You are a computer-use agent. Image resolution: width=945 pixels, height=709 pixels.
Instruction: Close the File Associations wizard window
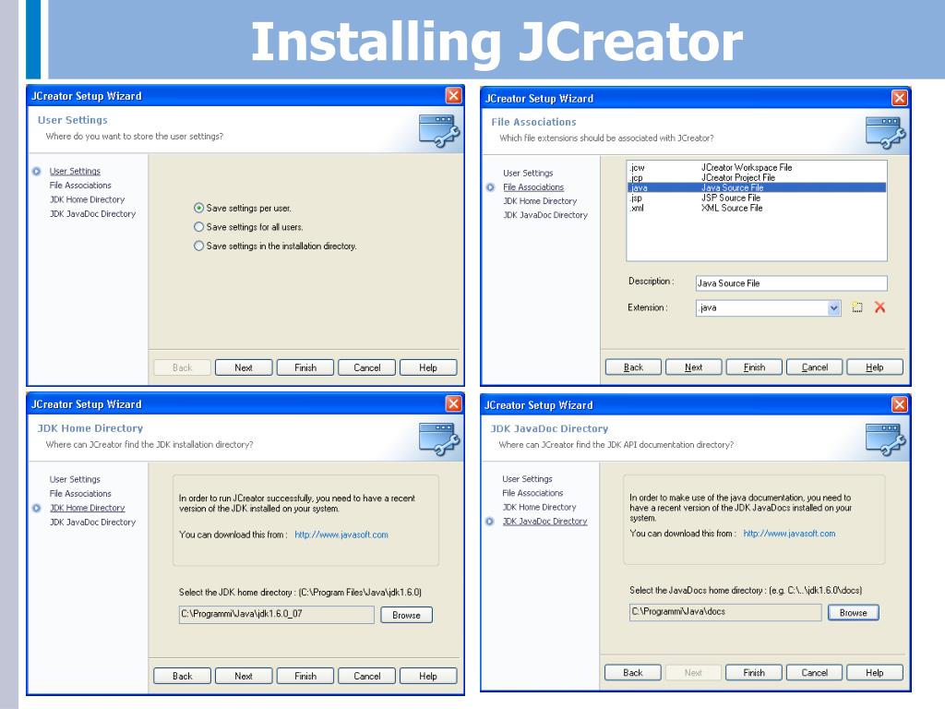(x=899, y=98)
